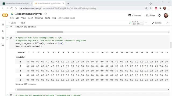
Task: Open the Chrome three-dot menu
Action: [169, 8]
